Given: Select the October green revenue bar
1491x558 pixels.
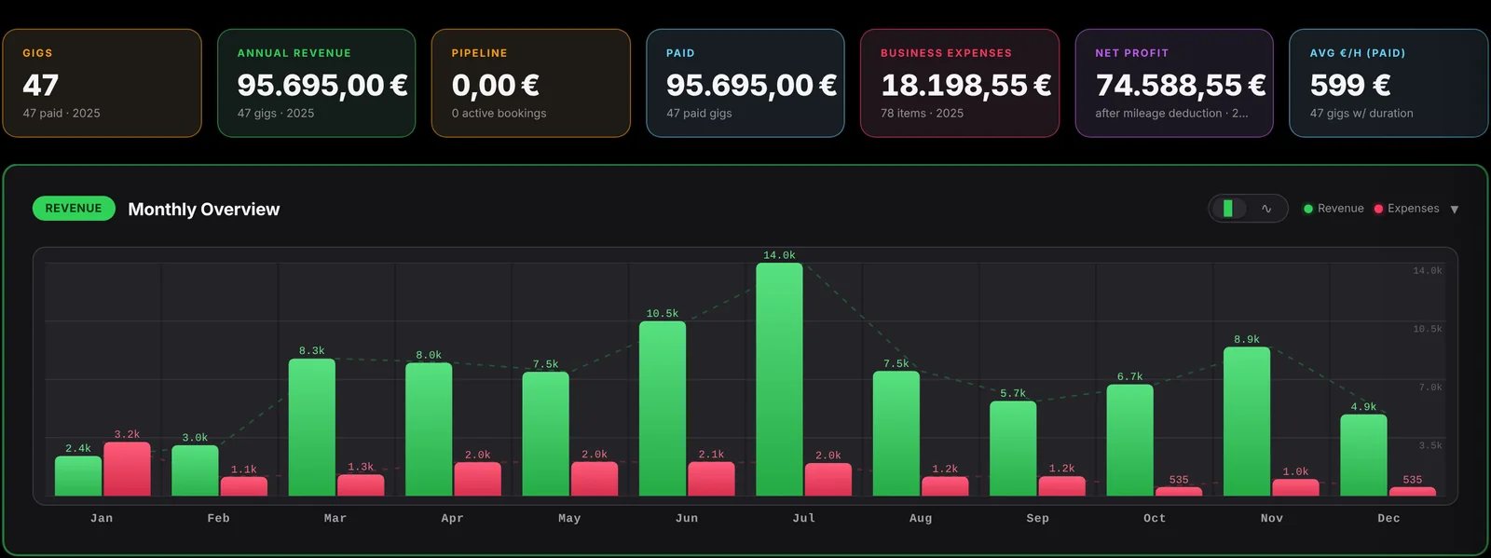Looking at the screenshot, I should pos(1129,440).
